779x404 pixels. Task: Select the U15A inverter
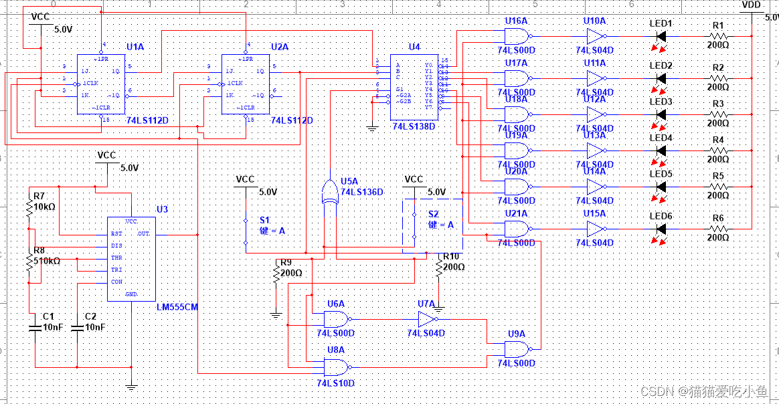pyautogui.click(x=597, y=229)
